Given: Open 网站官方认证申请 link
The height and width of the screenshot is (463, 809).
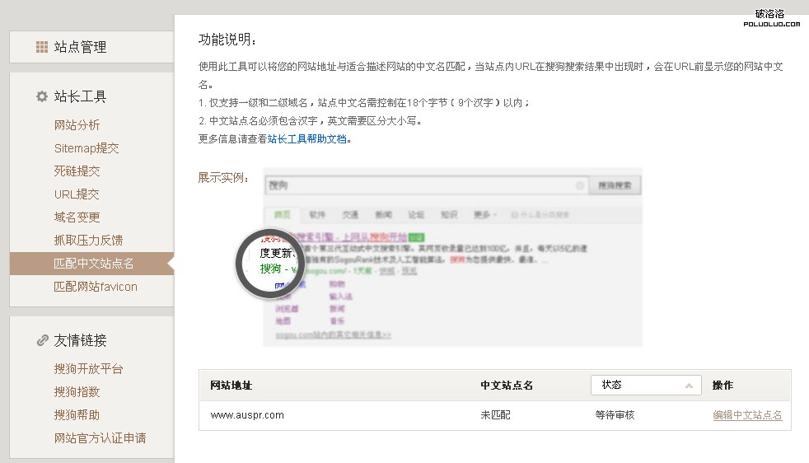Looking at the screenshot, I should [100, 438].
